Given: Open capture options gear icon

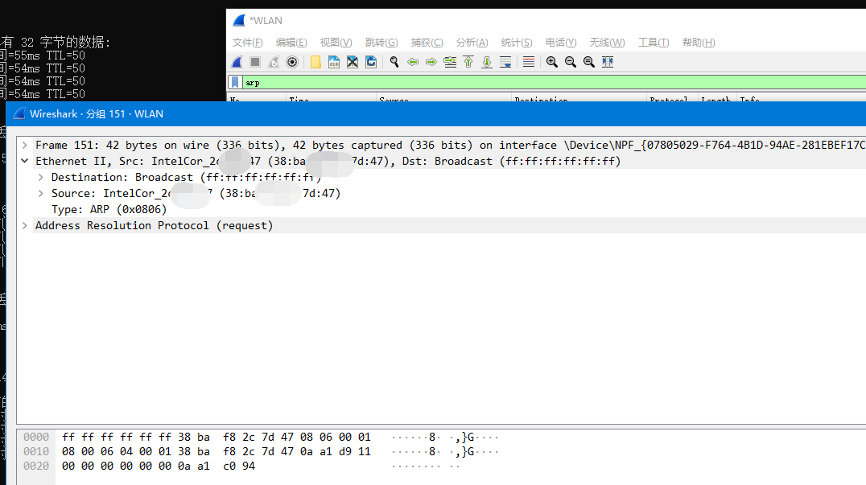Looking at the screenshot, I should (292, 62).
